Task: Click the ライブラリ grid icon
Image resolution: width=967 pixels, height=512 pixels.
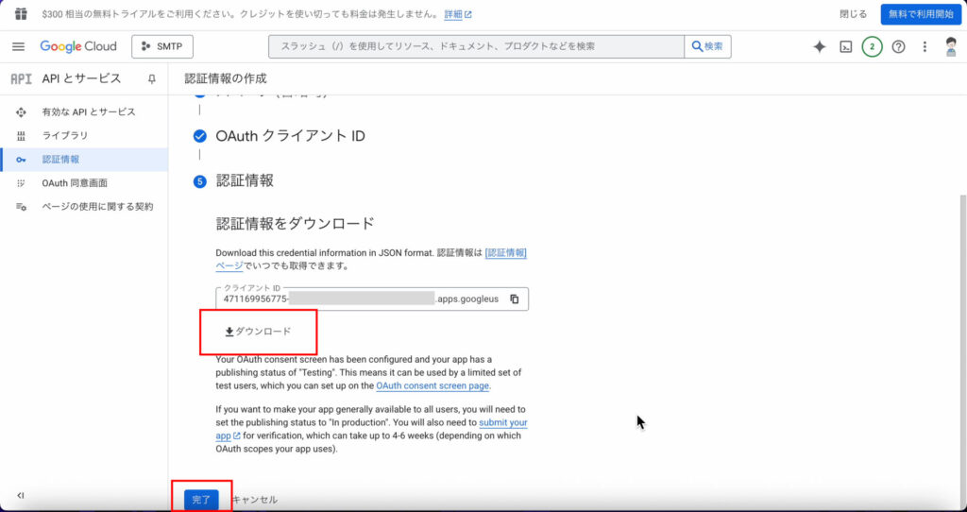Action: point(21,136)
